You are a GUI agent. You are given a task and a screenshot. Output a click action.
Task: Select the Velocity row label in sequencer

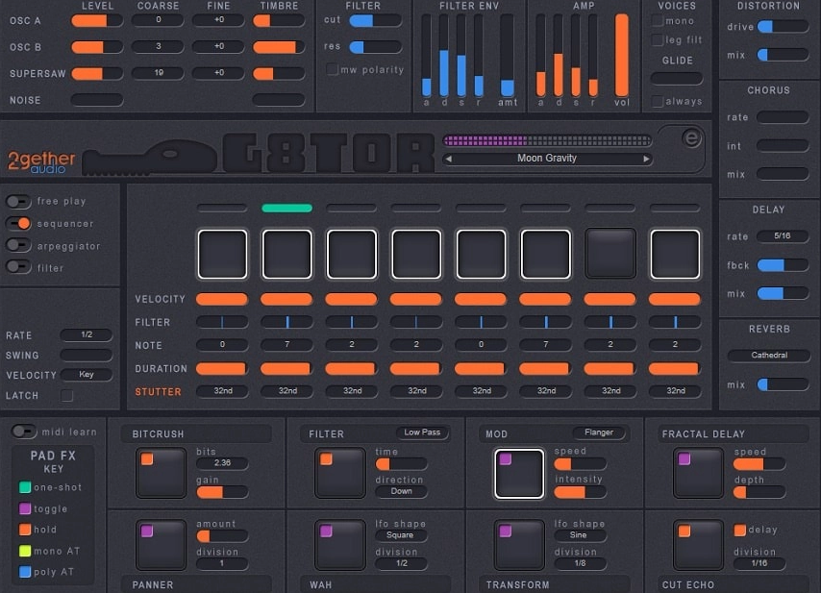pyautogui.click(x=161, y=300)
